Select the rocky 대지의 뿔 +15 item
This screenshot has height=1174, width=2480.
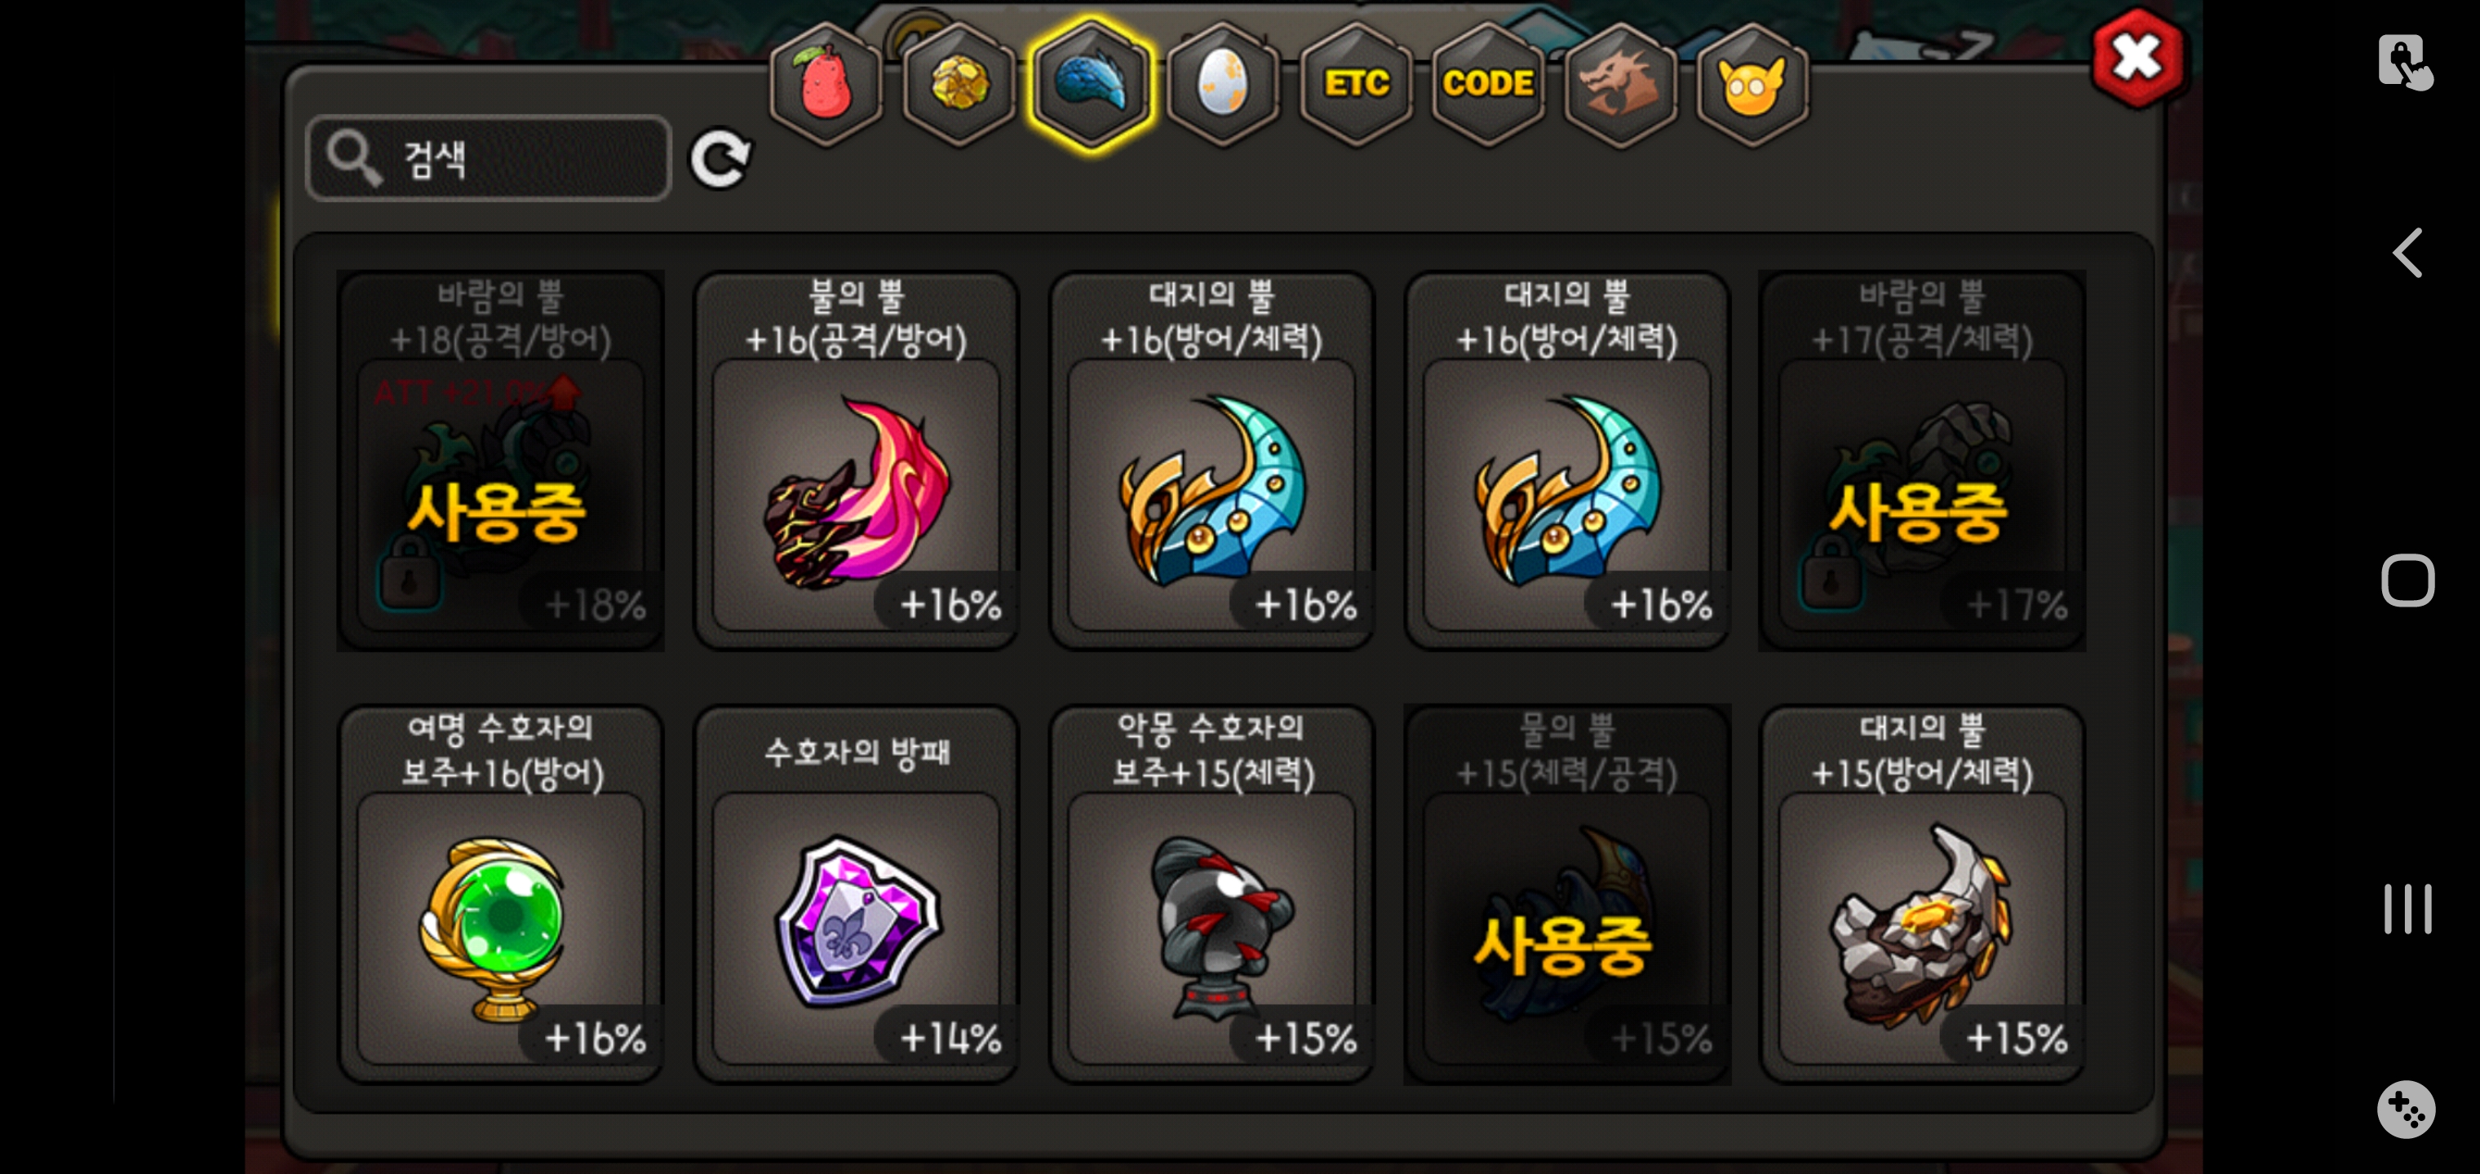pyautogui.click(x=1922, y=894)
